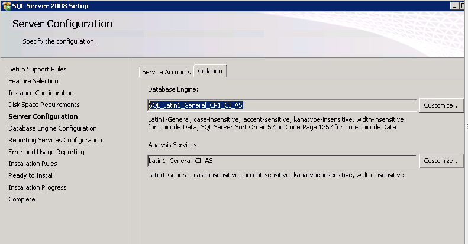
Task: Minimize the SQL Server Setup window
Action: (x=454, y=6)
